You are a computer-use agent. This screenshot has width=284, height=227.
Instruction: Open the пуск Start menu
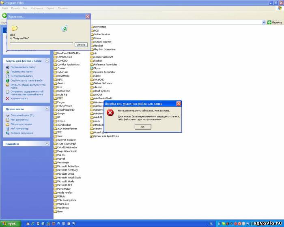(10, 224)
